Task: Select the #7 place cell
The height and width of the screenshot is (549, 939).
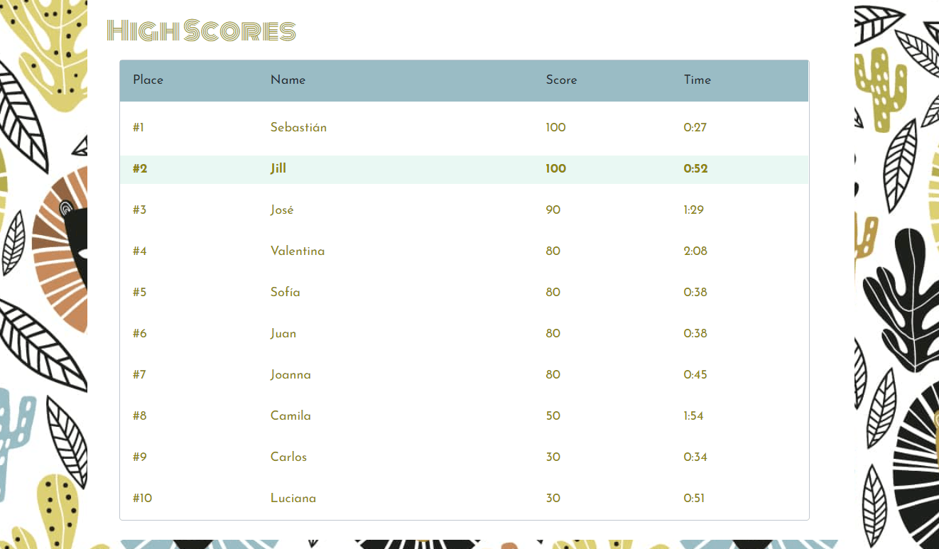Action: pos(140,375)
